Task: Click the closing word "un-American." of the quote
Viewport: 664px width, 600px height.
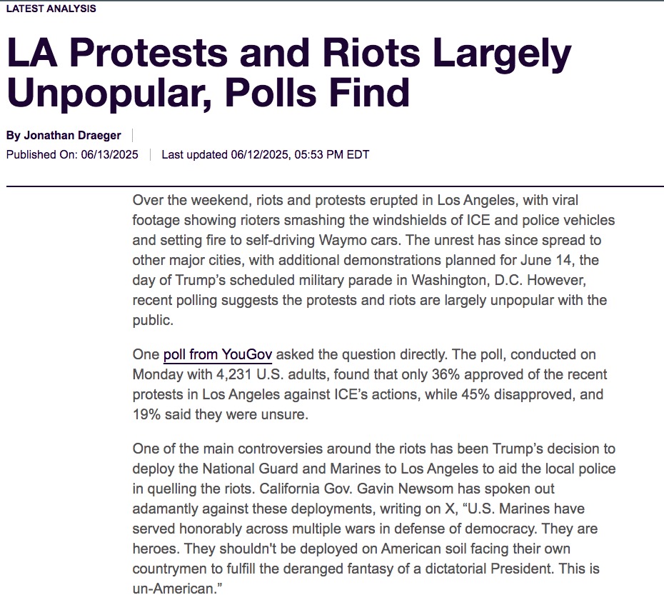Action: click(x=178, y=589)
